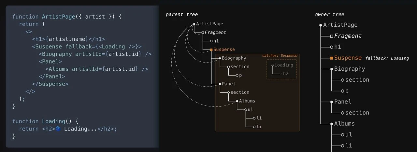The width and height of the screenshot is (417, 152).
Task: Select the Loading node in the fallback box
Action: (x=284, y=65)
